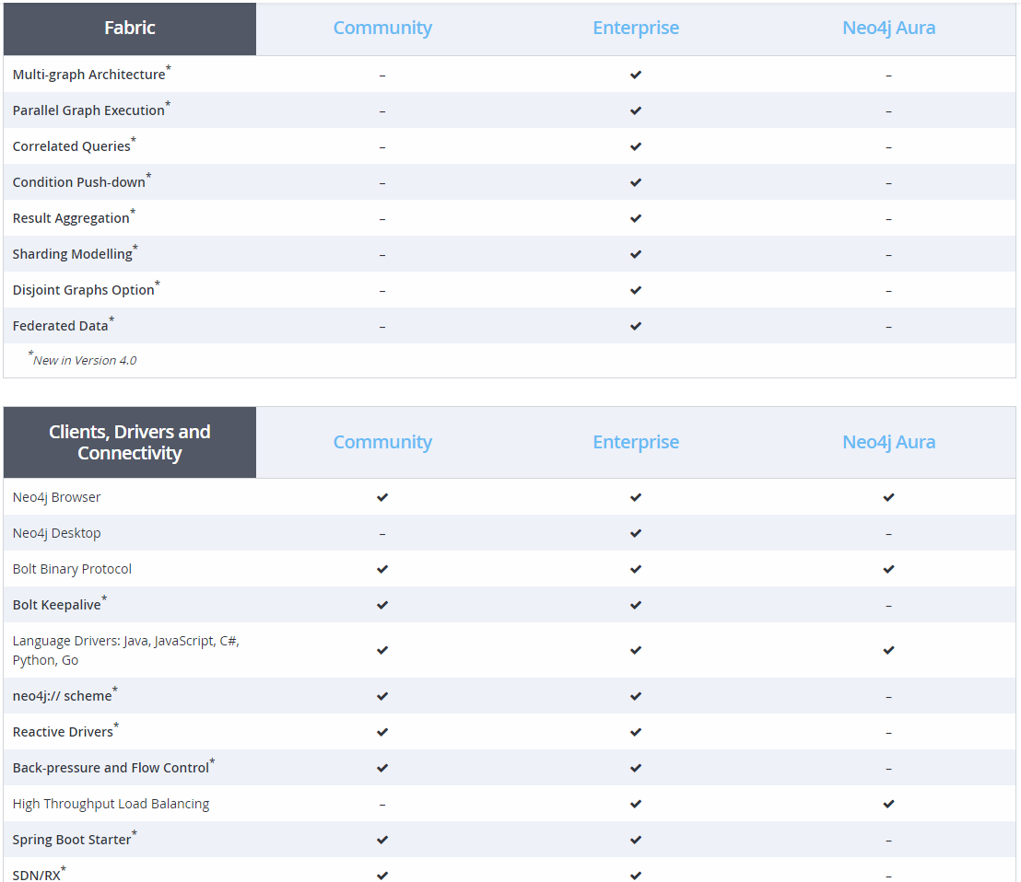Select the Parallel Graph Execution label
Image resolution: width=1021 pixels, height=882 pixels.
(91, 110)
